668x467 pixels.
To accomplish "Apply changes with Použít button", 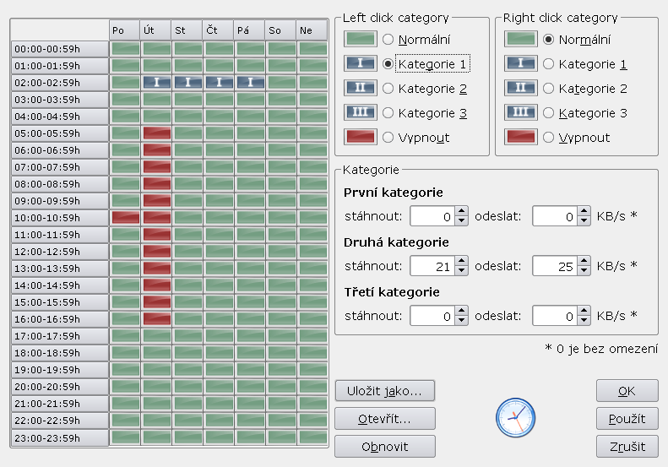I will pyautogui.click(x=627, y=419).
